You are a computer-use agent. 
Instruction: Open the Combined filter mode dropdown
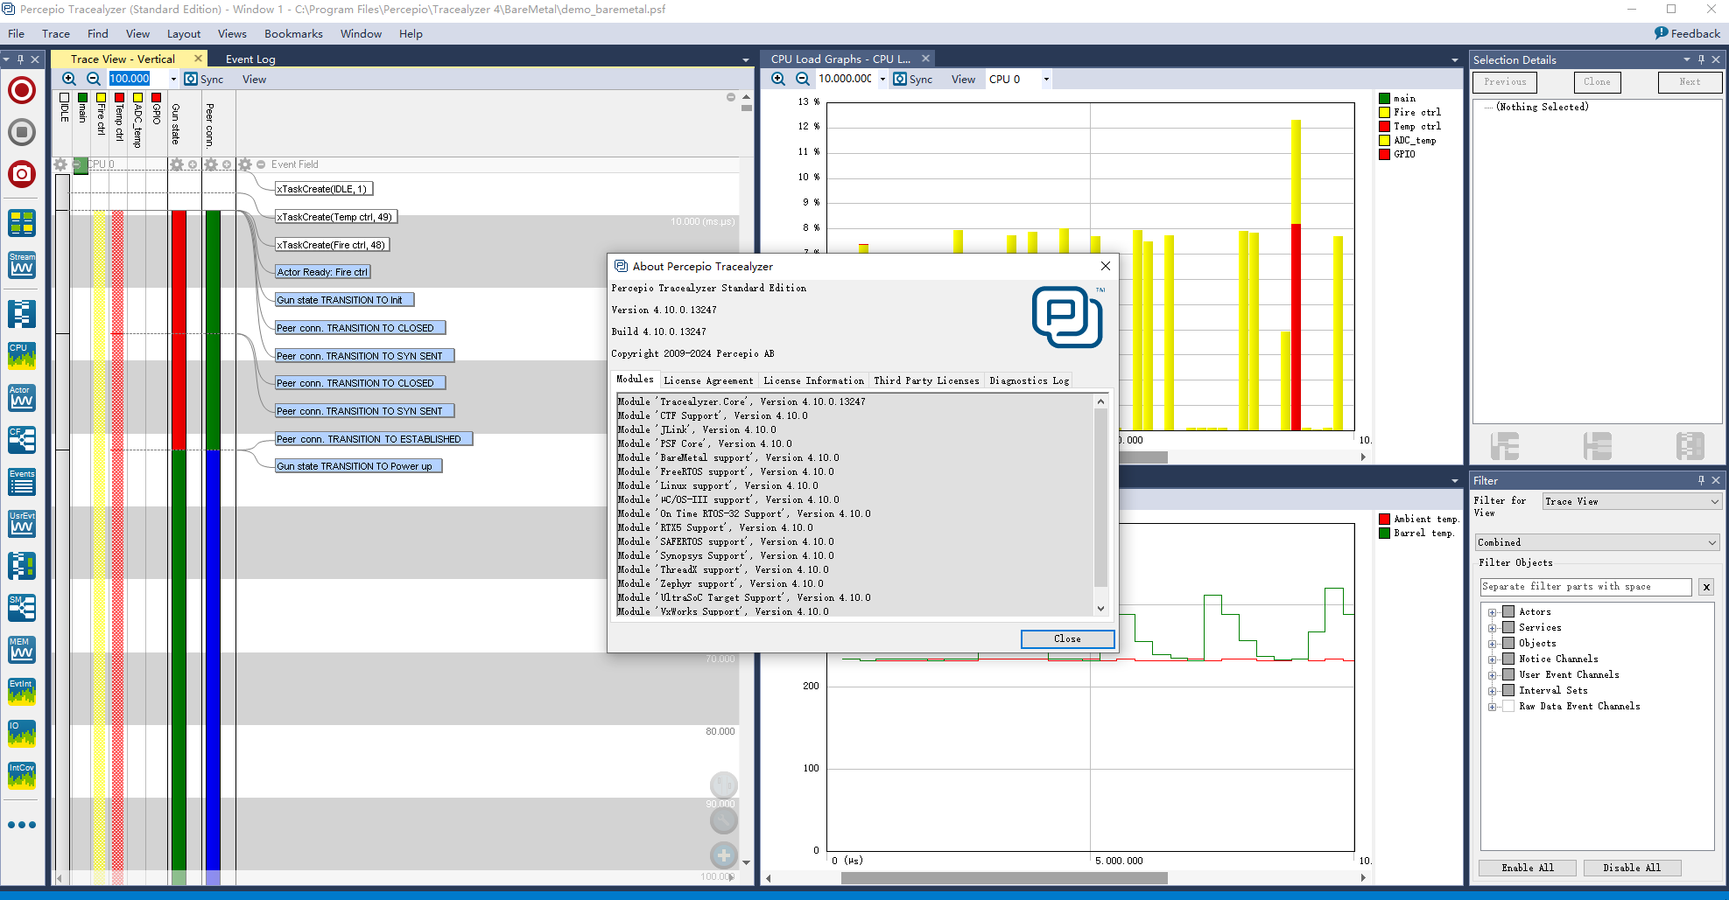(x=1598, y=542)
